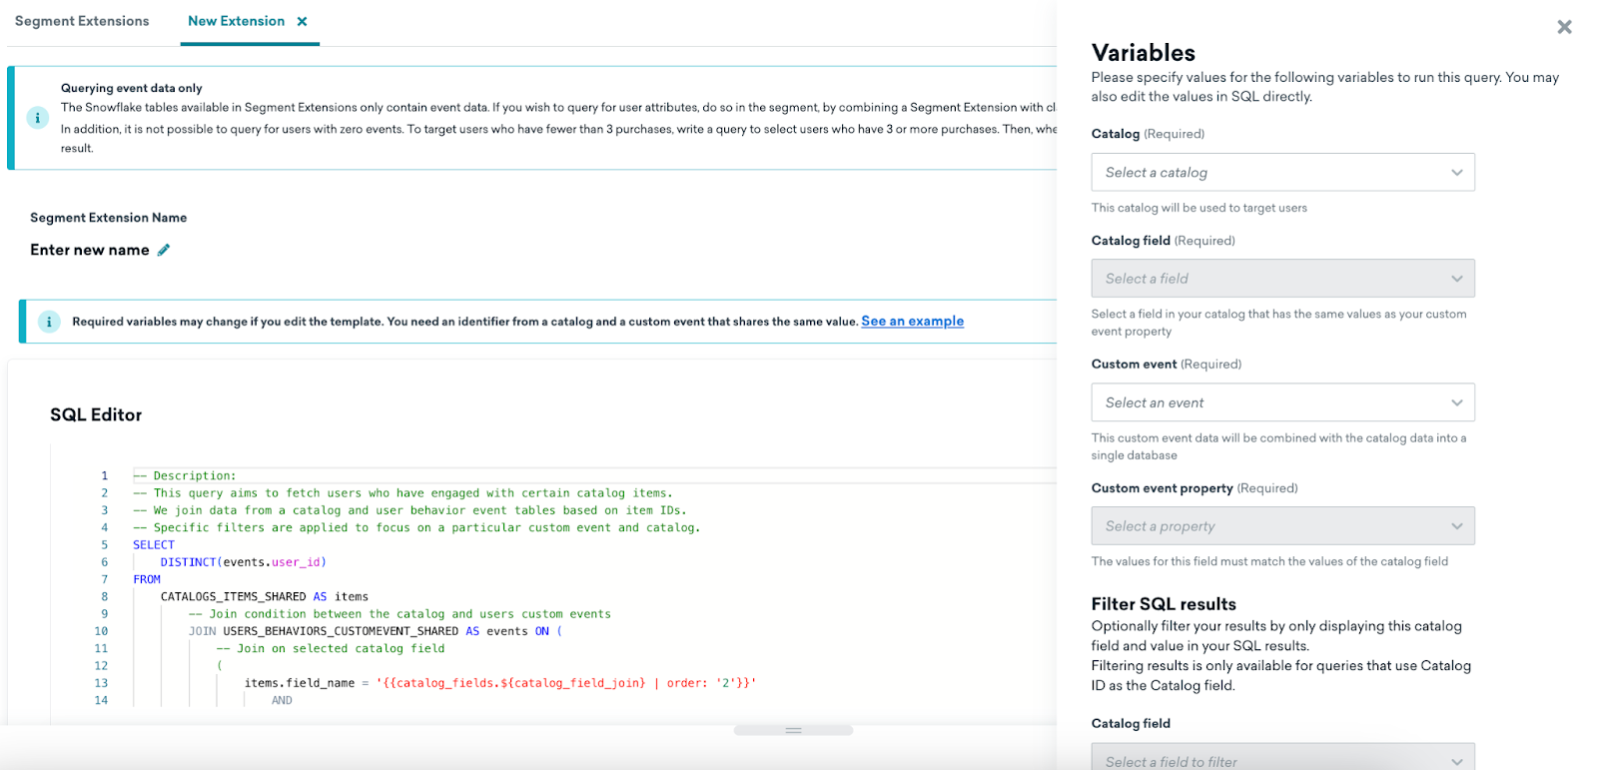Click line number 1 in SQL gutter

pos(104,476)
